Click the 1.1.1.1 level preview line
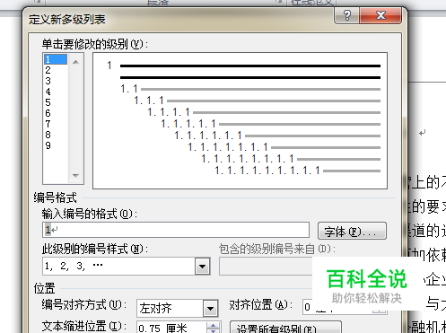 pyautogui.click(x=264, y=112)
